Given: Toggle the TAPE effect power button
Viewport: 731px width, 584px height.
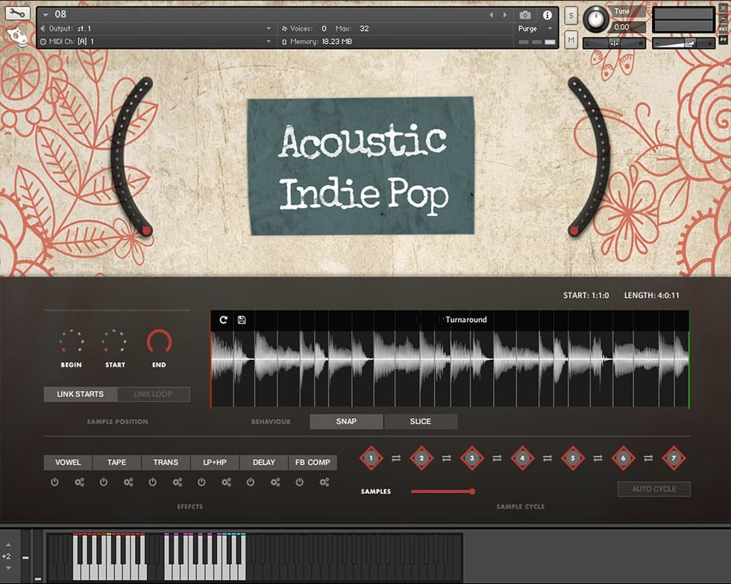Looking at the screenshot, I should 104,482.
